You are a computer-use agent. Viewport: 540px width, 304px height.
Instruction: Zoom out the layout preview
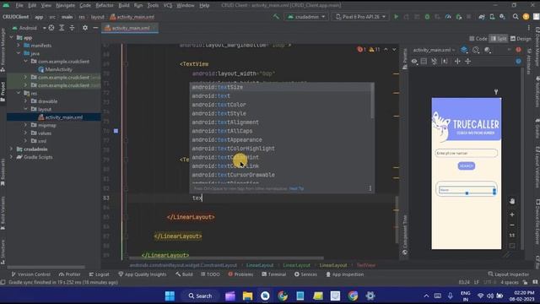point(512,225)
